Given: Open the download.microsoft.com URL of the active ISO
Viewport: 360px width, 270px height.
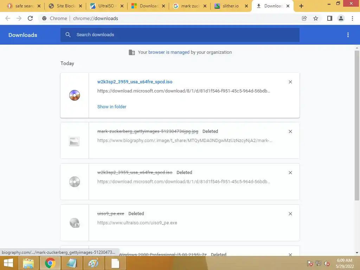Looking at the screenshot, I should click(x=184, y=91).
